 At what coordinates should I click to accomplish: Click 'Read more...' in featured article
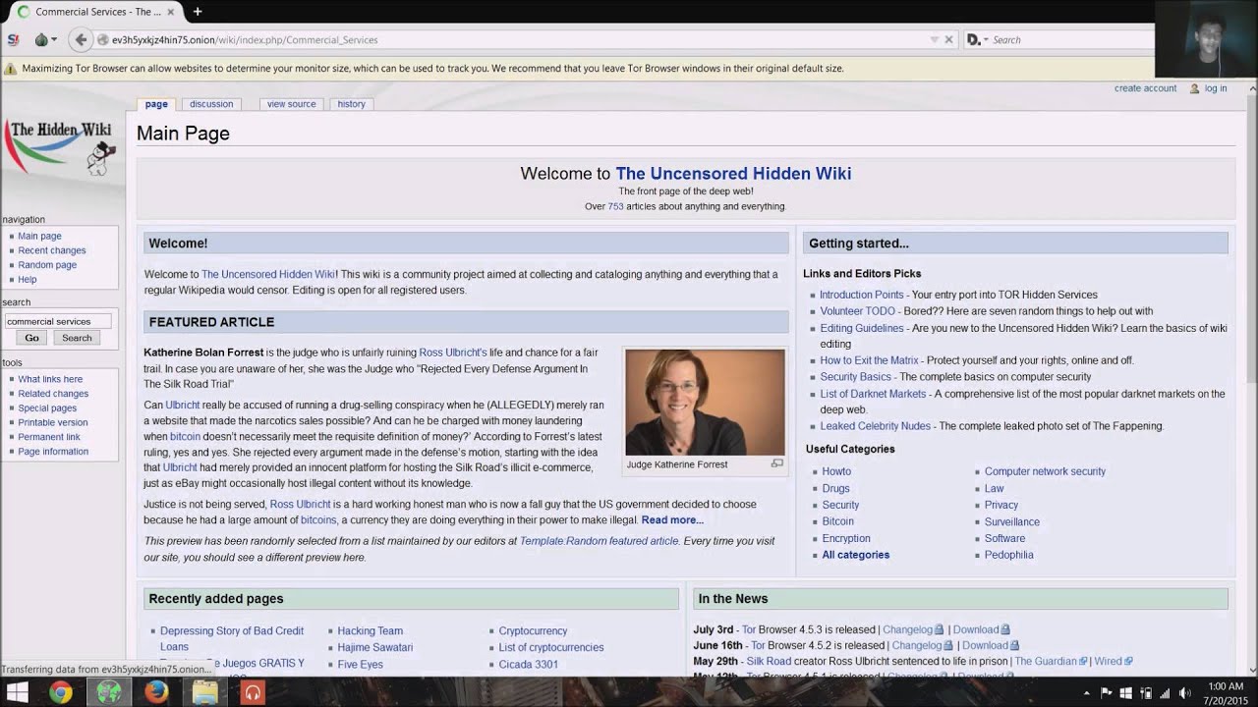coord(672,520)
